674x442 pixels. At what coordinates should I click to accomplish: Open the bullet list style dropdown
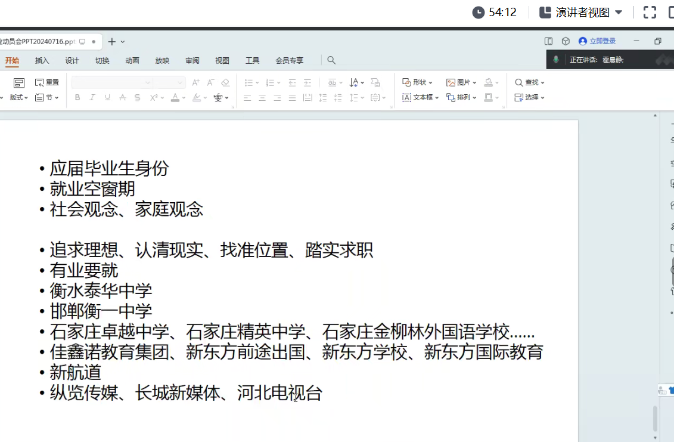click(x=257, y=82)
